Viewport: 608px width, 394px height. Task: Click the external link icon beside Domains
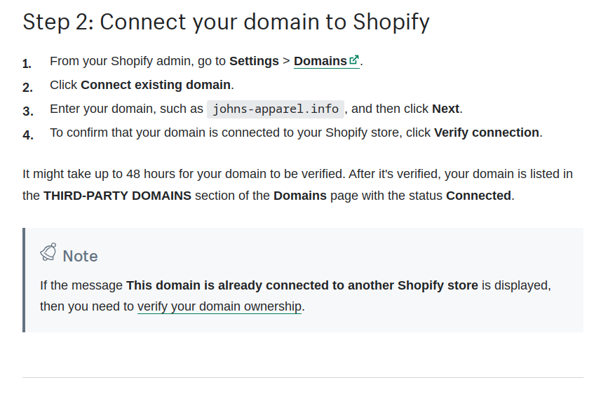[354, 60]
